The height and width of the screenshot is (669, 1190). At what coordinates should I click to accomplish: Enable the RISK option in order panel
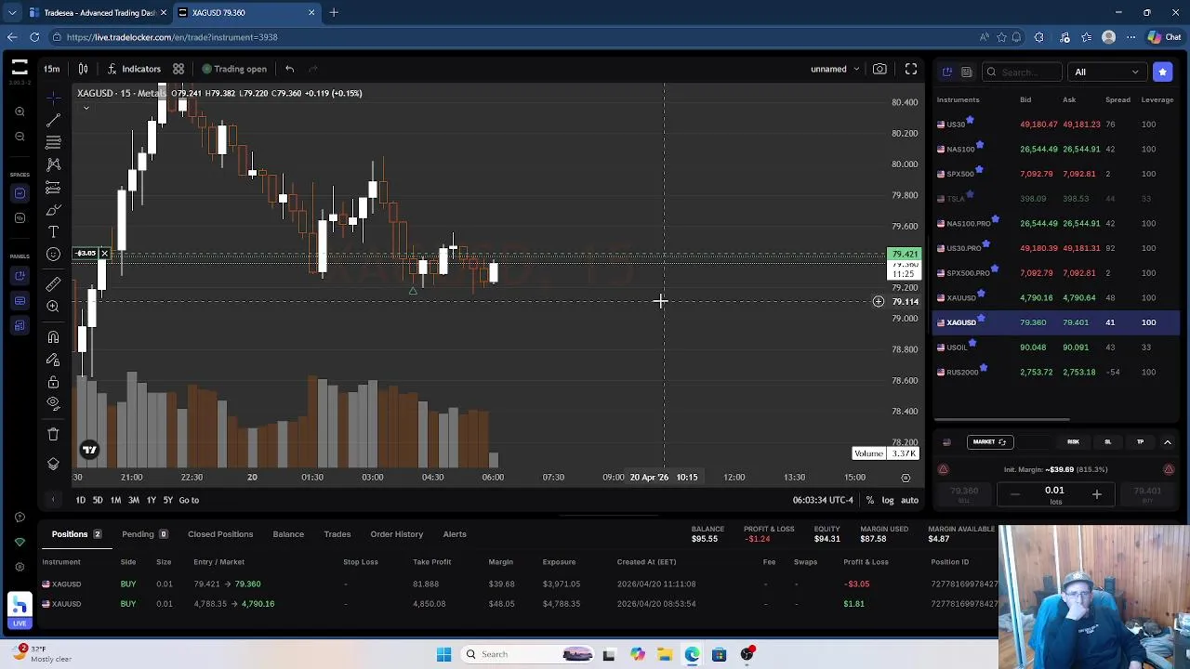pos(1073,442)
